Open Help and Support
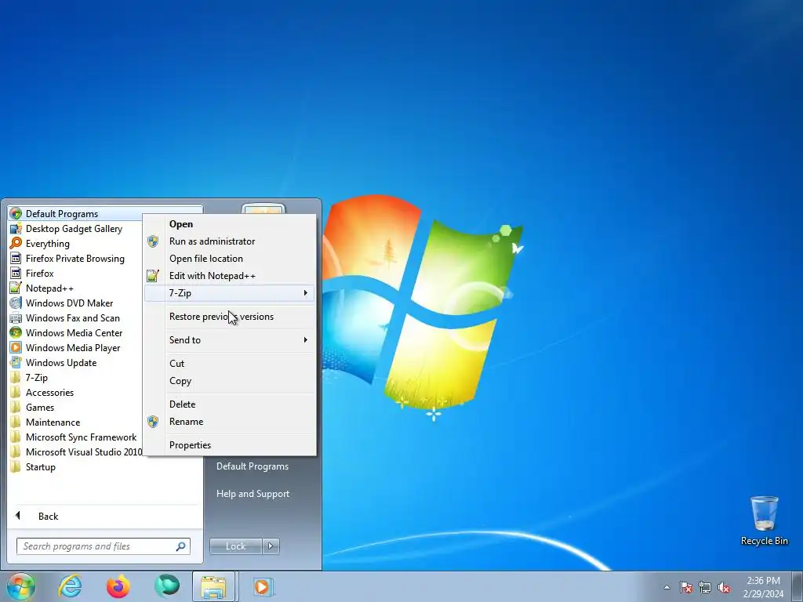803x602 pixels. pyautogui.click(x=253, y=494)
